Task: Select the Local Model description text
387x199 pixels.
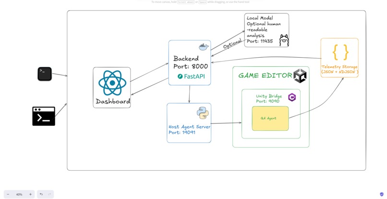Action: click(264, 30)
